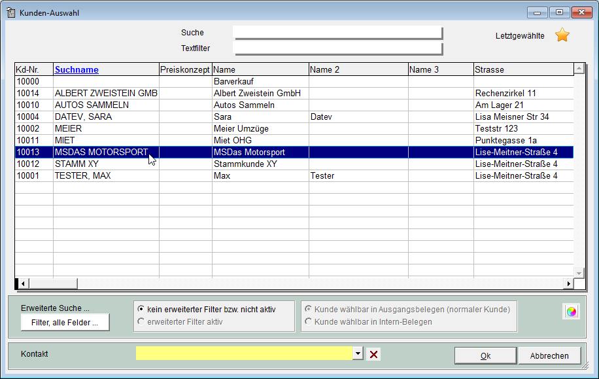Click the horizontal scrollbar right arrow
Image resolution: width=599 pixels, height=379 pixels.
(x=568, y=283)
